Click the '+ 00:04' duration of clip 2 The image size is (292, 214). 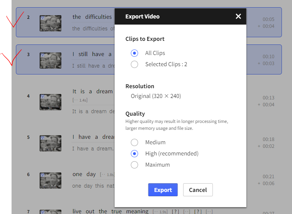tap(266, 26)
